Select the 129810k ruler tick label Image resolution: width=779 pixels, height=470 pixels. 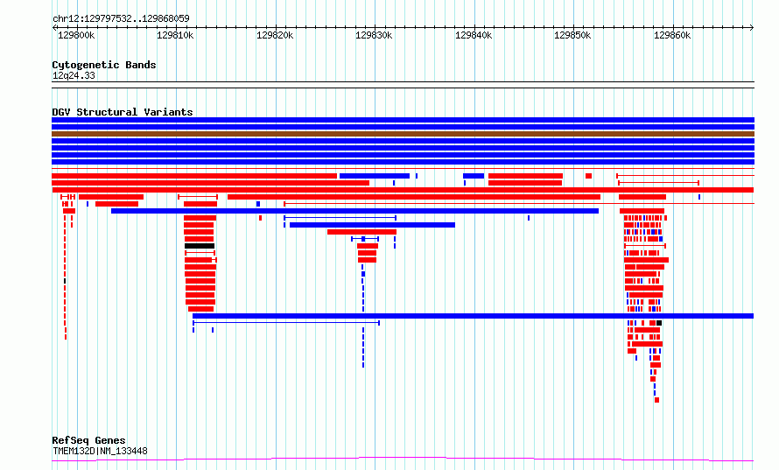click(x=175, y=36)
